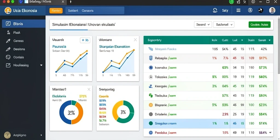280x140 pixels.
Task: Click the orange Ranlen button
Action: click(56, 11)
